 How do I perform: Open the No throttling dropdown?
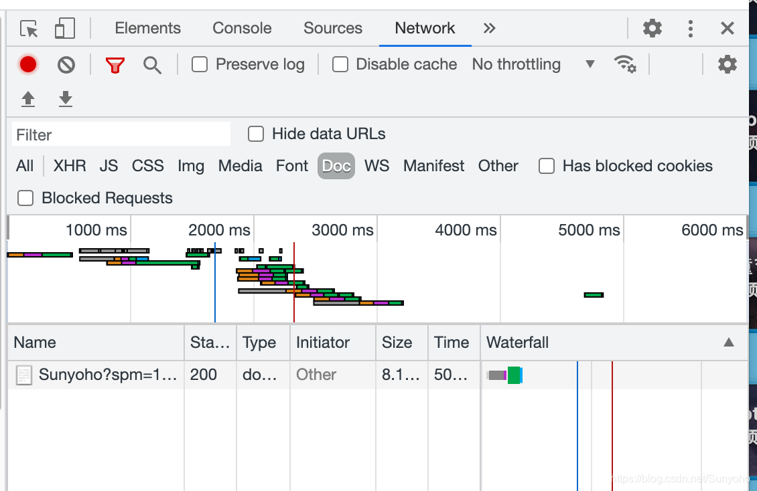coord(533,64)
